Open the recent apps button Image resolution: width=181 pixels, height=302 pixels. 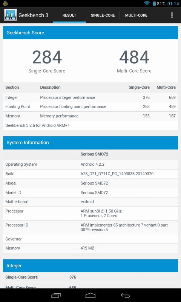point(56,295)
